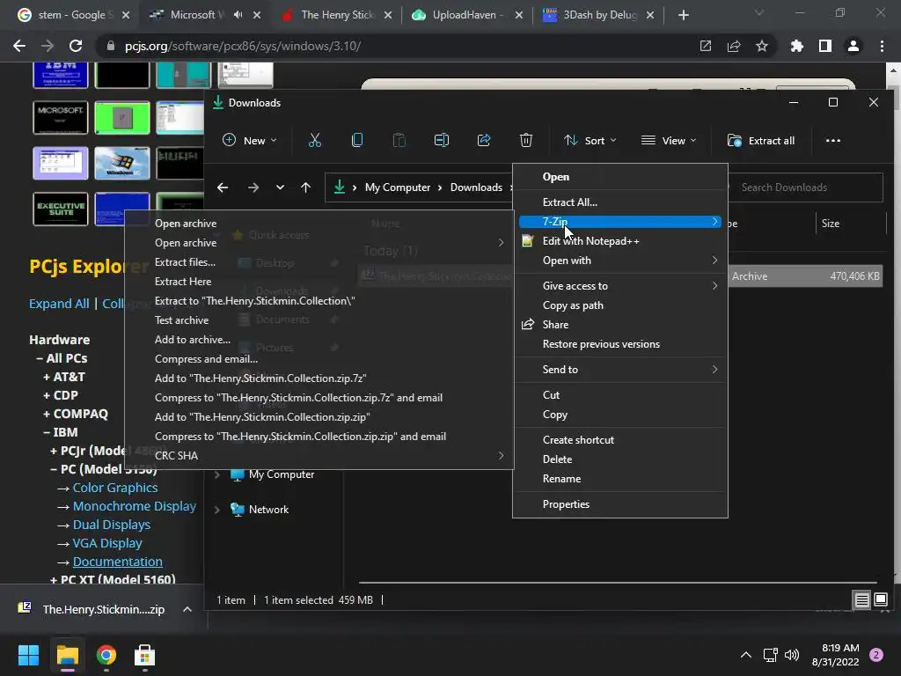Open Chrome three-dot menu
The height and width of the screenshot is (676, 901).
pyautogui.click(x=882, y=46)
